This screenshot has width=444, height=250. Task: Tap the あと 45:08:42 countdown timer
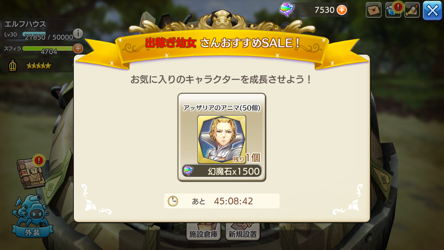coord(222,201)
